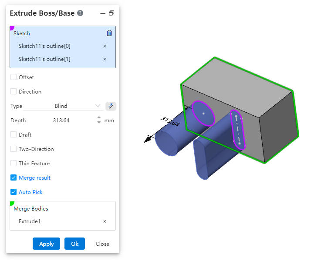Screen dimensions: 311x261
Task: Activate the Sketch selection box header
Action: [22, 33]
